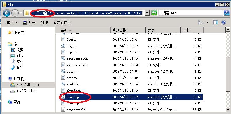Click the green refresh icon beside address bar
Viewport: 231px width, 114px height.
(x=154, y=13)
